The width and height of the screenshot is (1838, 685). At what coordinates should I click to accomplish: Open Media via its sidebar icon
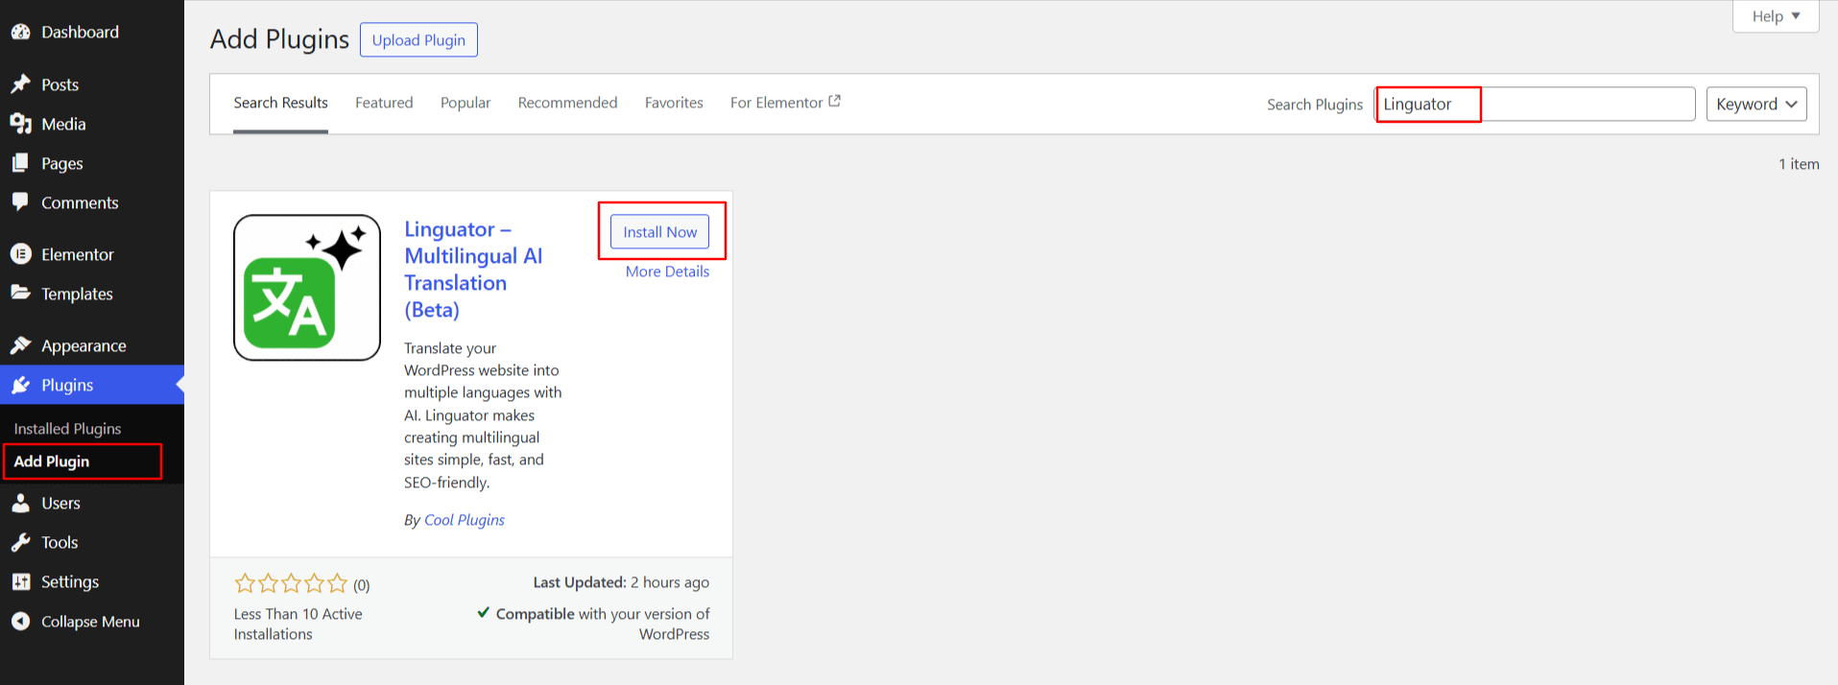(20, 124)
